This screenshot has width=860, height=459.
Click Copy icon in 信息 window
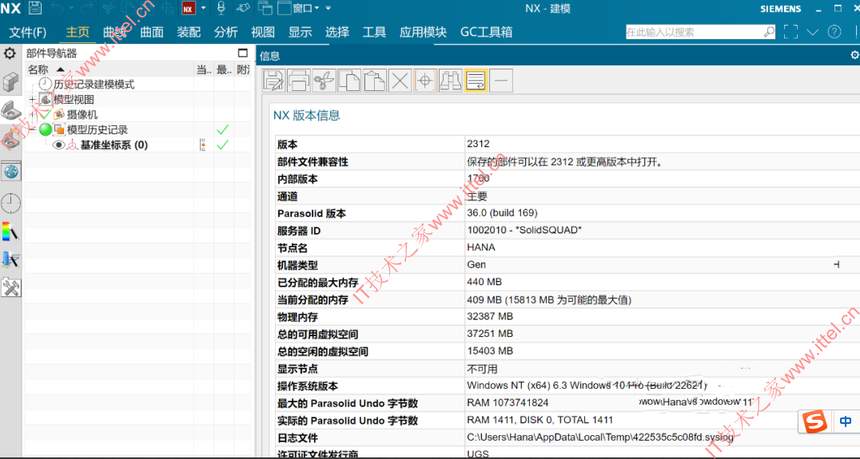point(349,81)
